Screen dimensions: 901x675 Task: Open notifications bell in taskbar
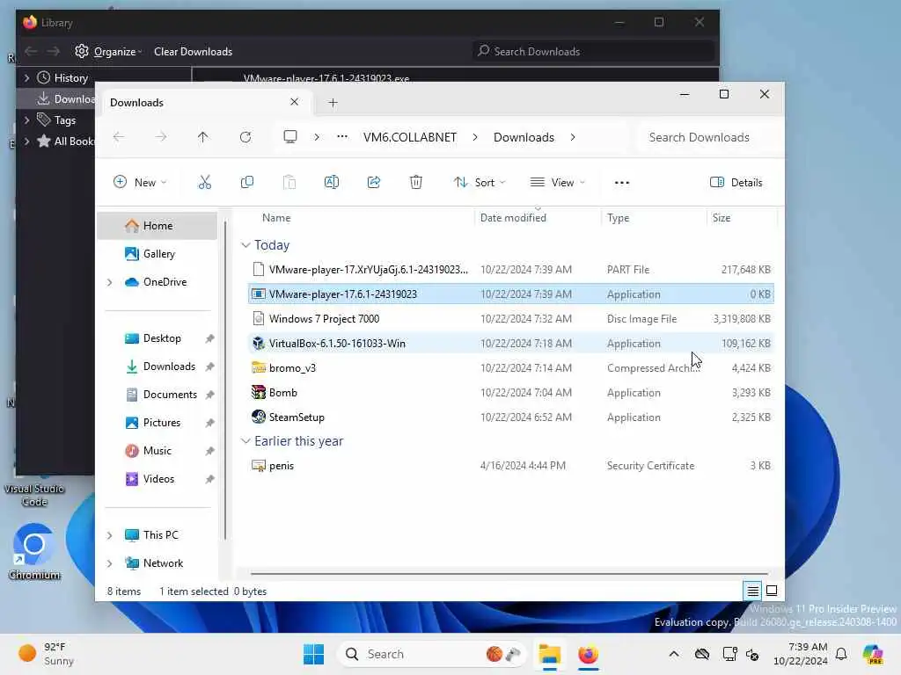(841, 654)
